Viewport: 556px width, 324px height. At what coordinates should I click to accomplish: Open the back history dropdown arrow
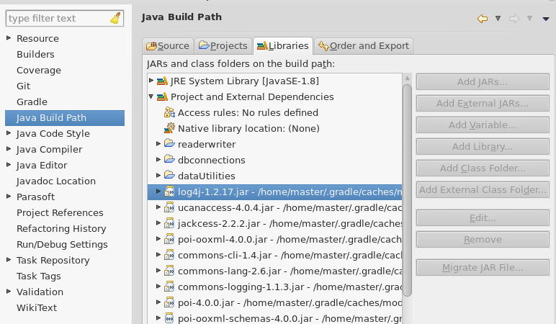tap(498, 19)
